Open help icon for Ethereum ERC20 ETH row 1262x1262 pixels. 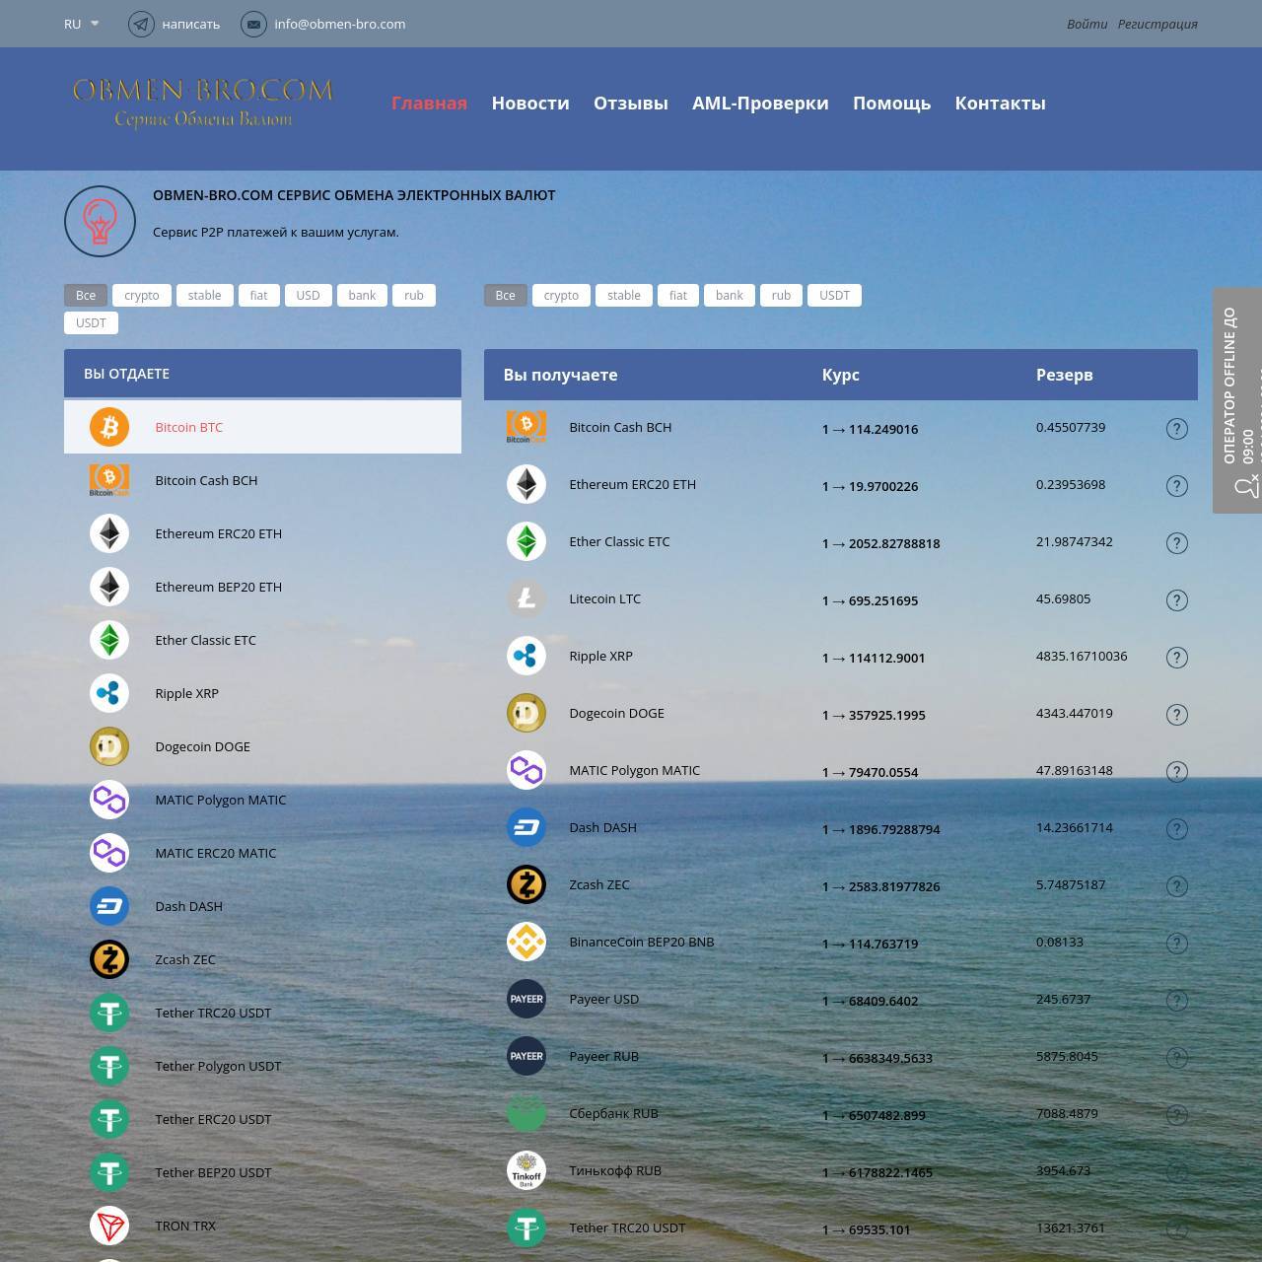[x=1176, y=486]
